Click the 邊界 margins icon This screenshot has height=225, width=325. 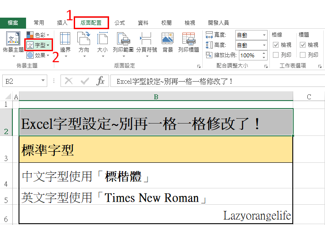coord(65,43)
